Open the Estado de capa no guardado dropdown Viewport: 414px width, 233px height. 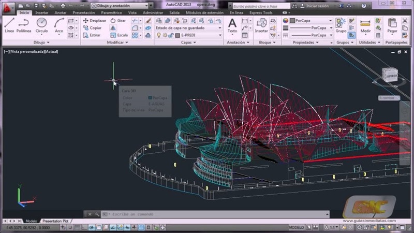click(188, 28)
